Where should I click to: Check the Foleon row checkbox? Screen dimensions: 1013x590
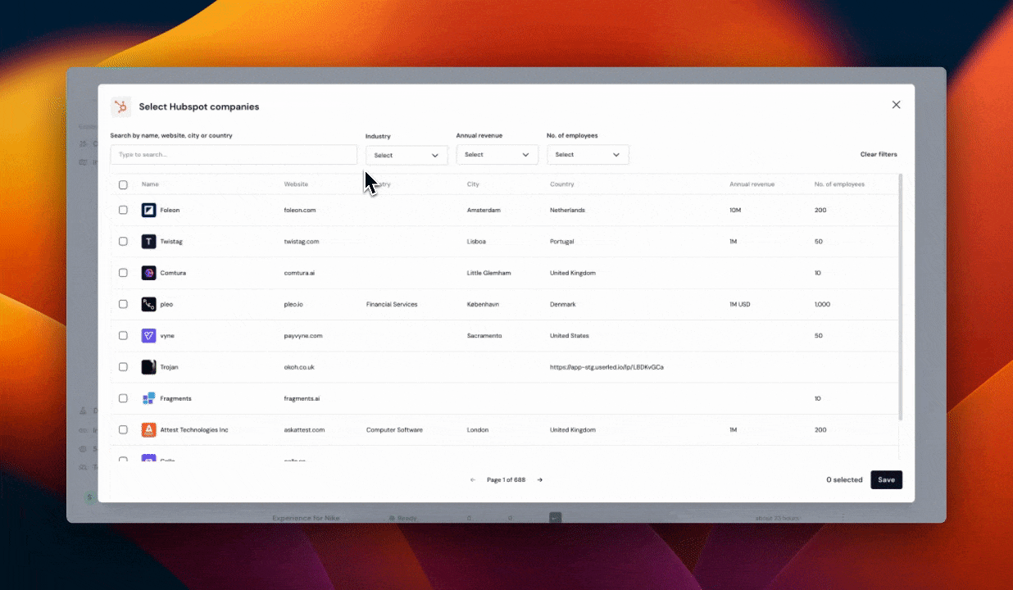(x=123, y=211)
